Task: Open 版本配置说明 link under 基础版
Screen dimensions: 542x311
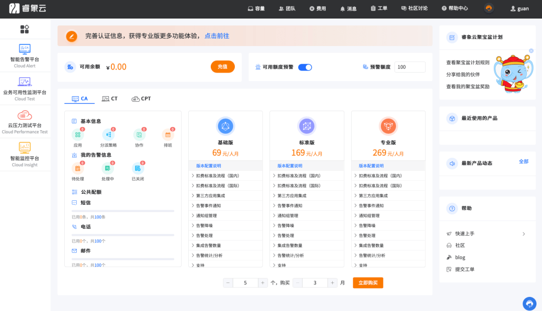Action: point(208,166)
